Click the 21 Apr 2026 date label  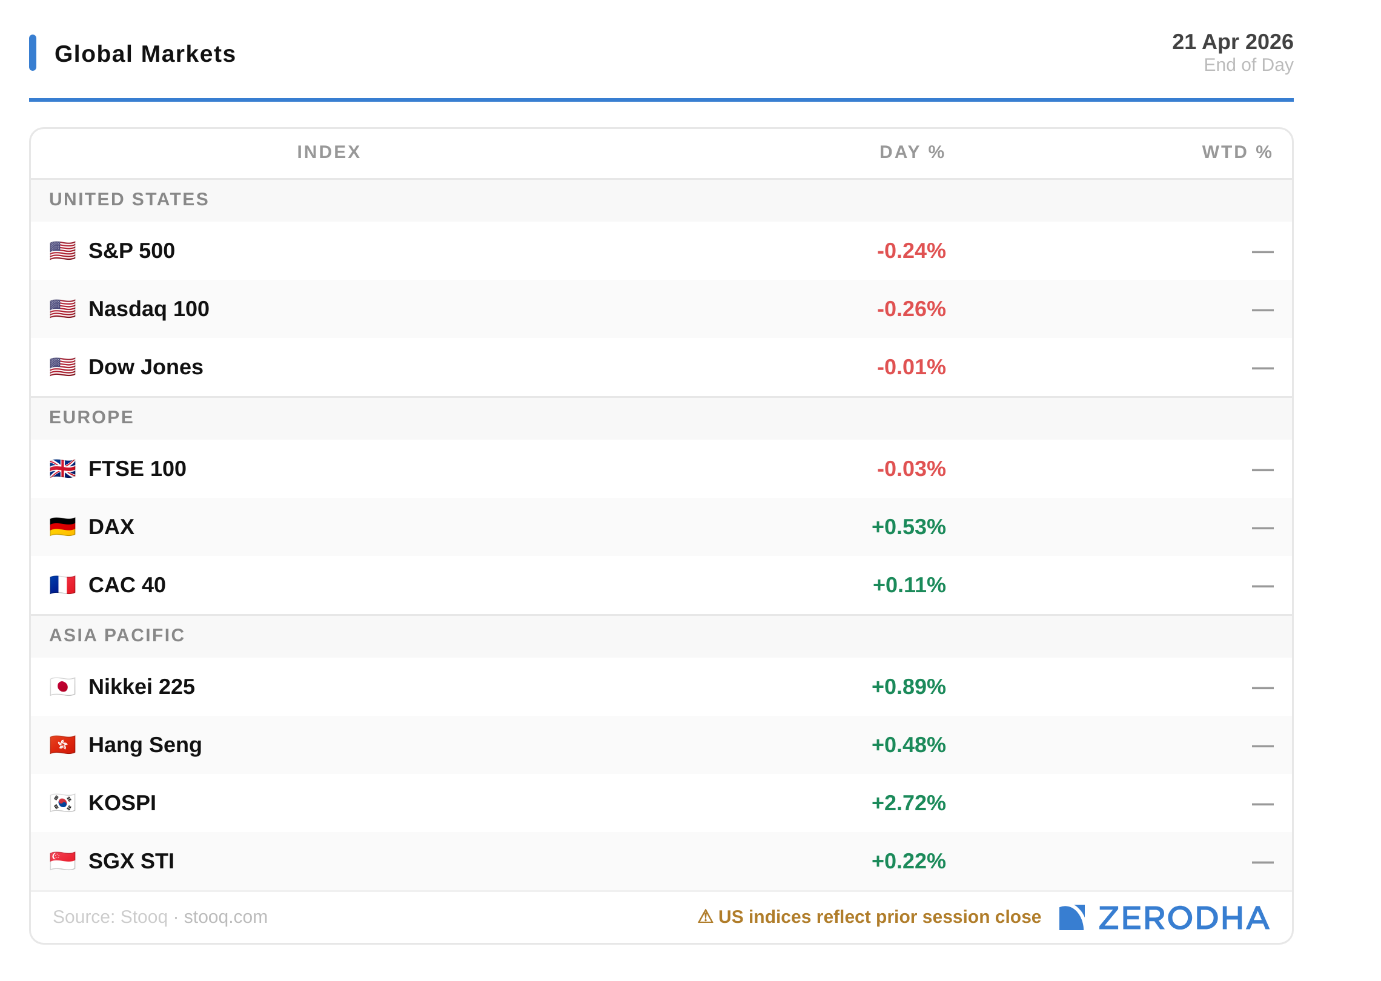(1232, 42)
